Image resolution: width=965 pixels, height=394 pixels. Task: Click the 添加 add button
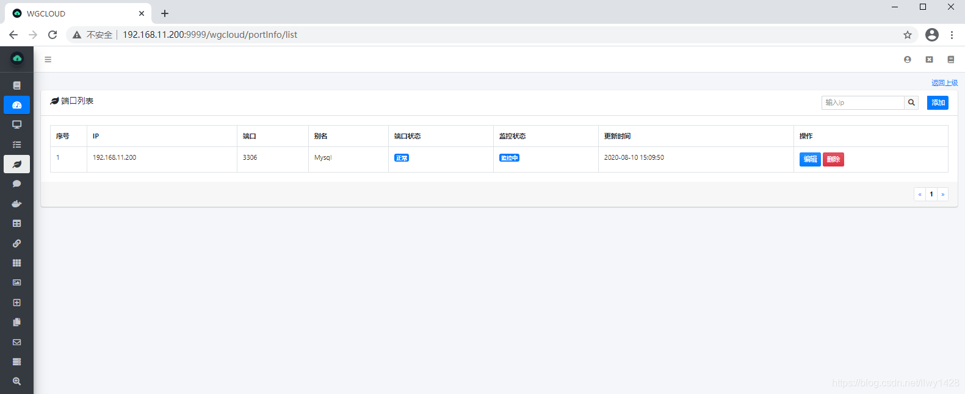938,102
